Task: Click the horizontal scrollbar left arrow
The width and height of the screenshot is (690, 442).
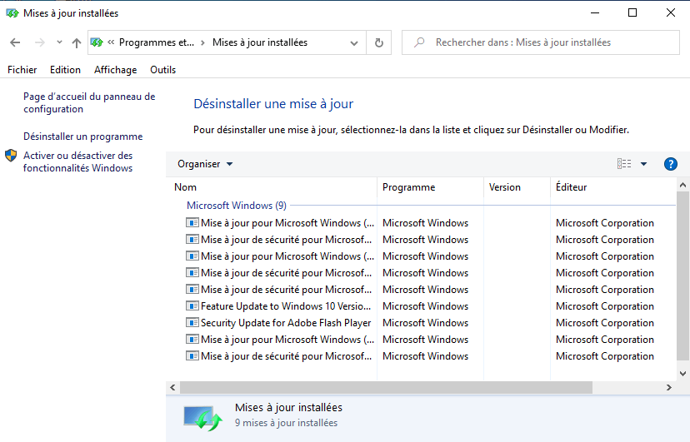Action: [x=172, y=388]
